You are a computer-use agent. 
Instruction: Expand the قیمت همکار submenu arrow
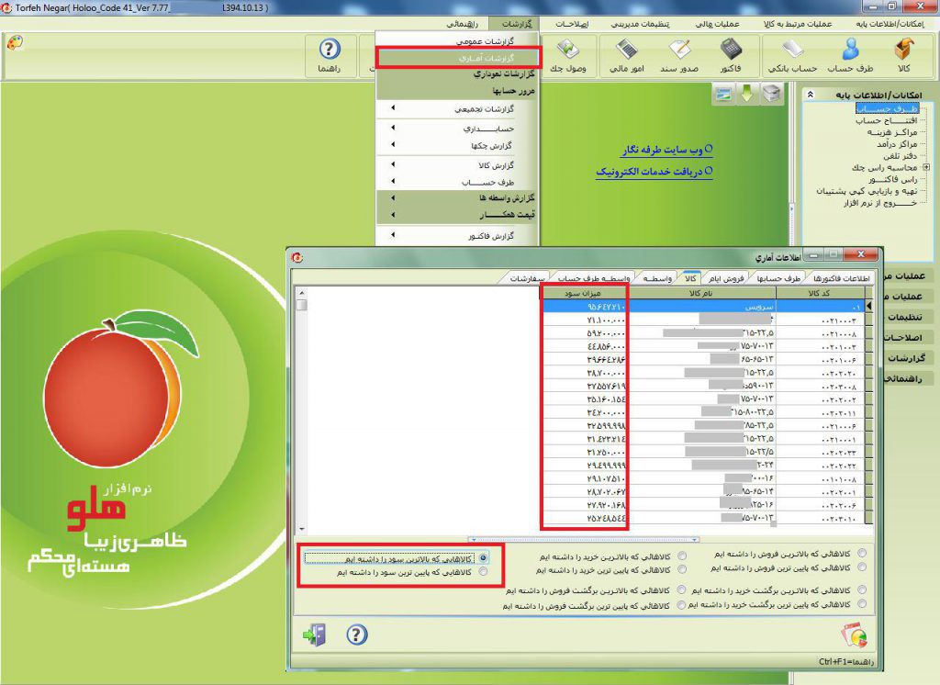393,214
